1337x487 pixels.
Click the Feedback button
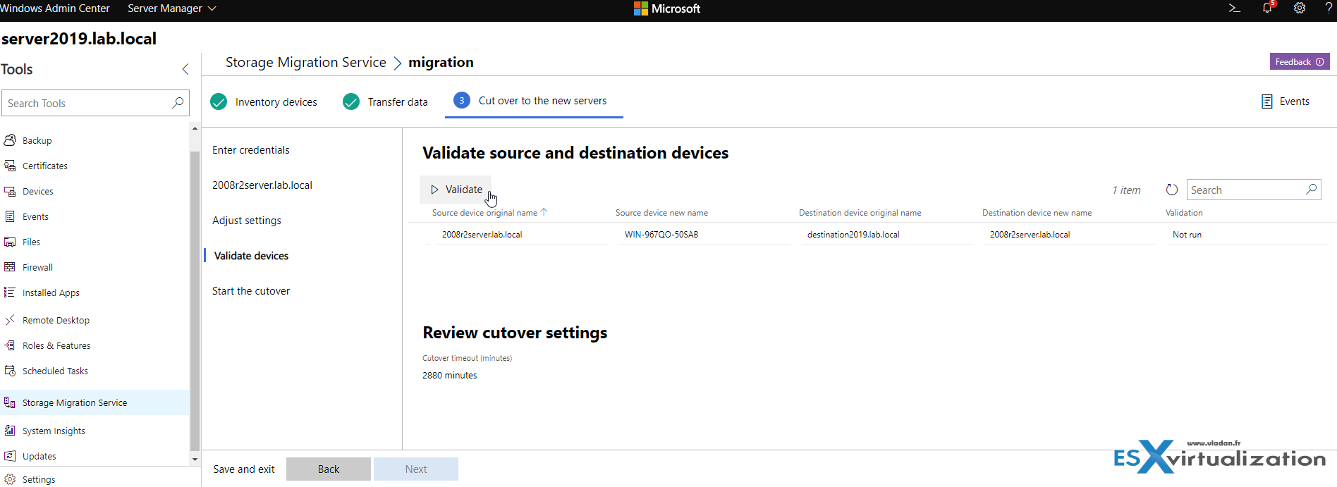click(x=1300, y=62)
